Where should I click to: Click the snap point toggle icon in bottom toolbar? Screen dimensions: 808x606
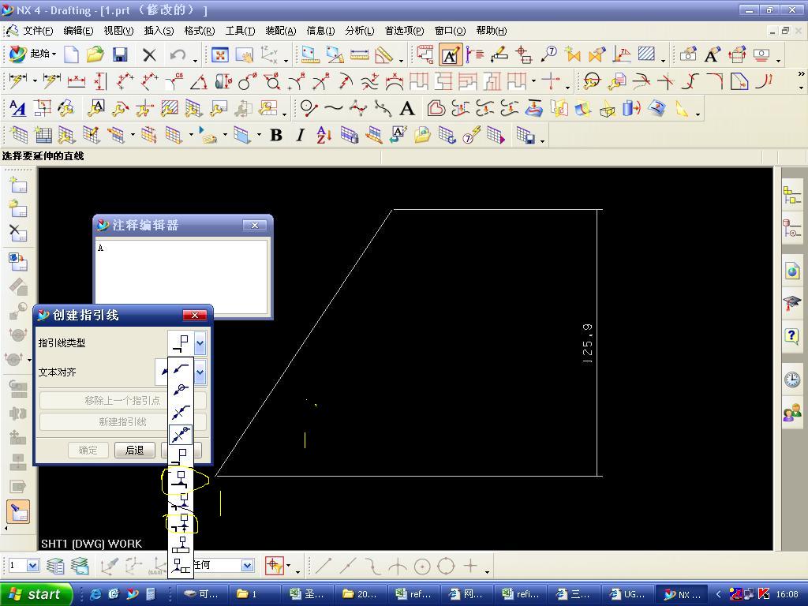coord(275,566)
